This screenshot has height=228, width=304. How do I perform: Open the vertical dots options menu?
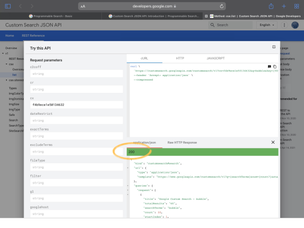coord(284,25)
